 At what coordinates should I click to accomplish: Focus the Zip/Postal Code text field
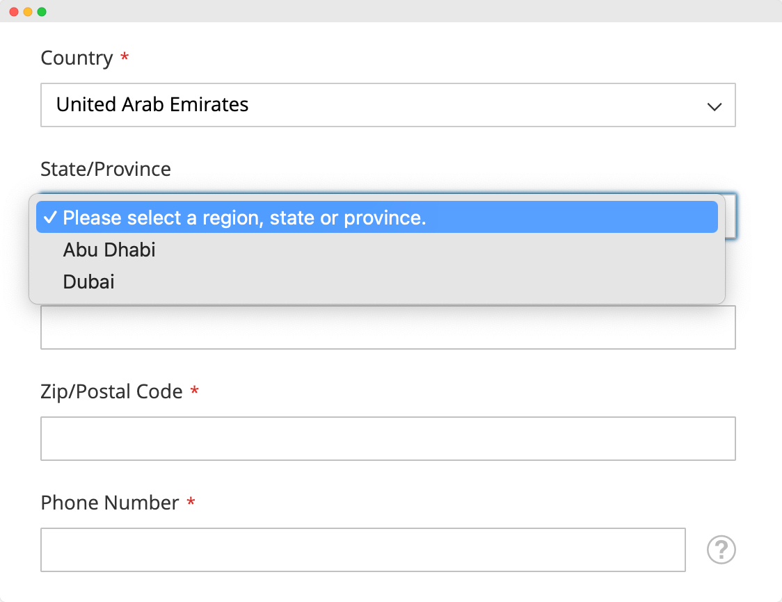388,439
